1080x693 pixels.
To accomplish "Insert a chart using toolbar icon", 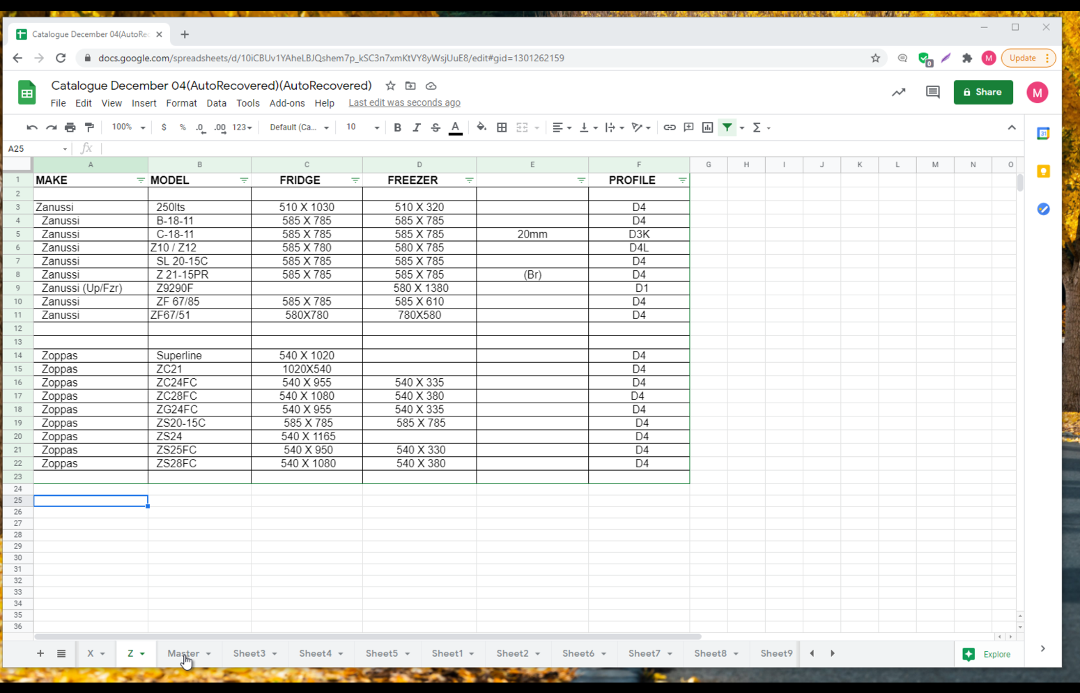I will click(707, 127).
